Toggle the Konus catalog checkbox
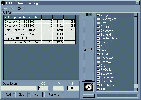This screenshot has width=141, height=100. tap(98, 46)
